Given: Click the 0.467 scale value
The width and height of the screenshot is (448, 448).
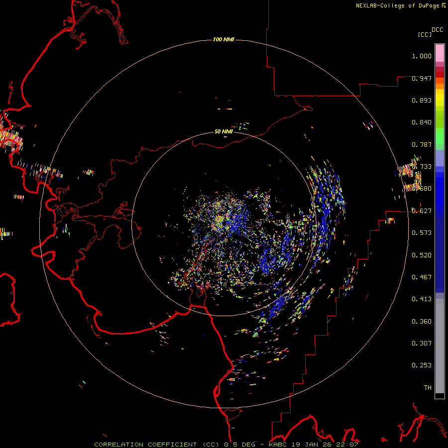Looking at the screenshot, I should click(x=422, y=277).
